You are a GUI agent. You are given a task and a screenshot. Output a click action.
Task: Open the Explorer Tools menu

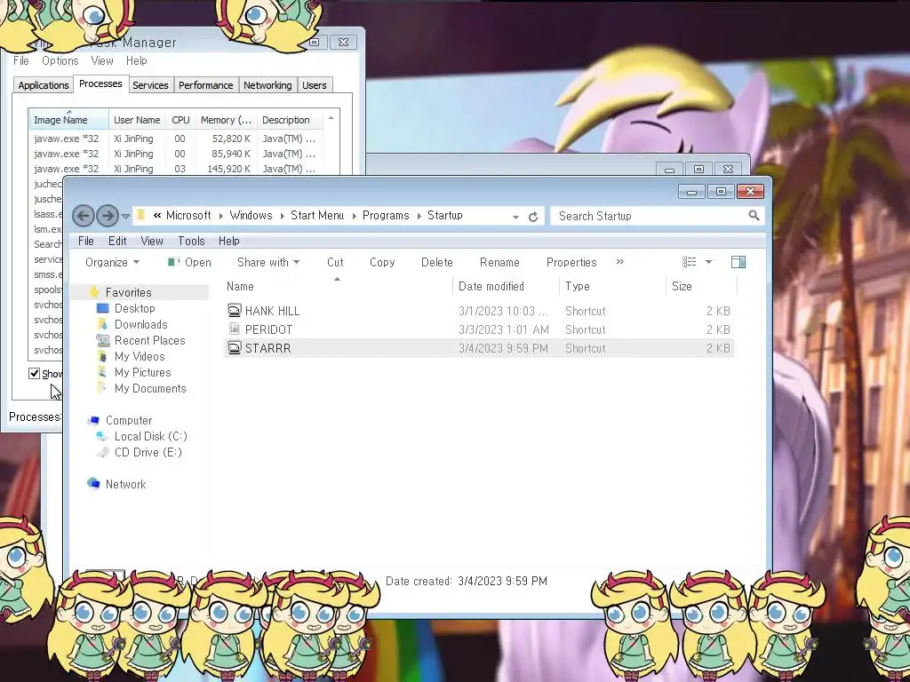pyautogui.click(x=192, y=241)
